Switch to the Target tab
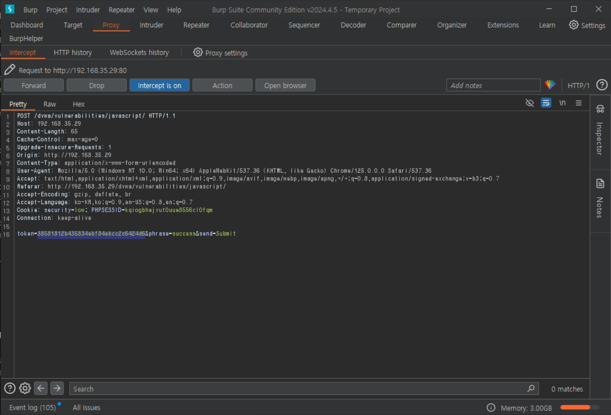The width and height of the screenshot is (611, 415). 73,25
